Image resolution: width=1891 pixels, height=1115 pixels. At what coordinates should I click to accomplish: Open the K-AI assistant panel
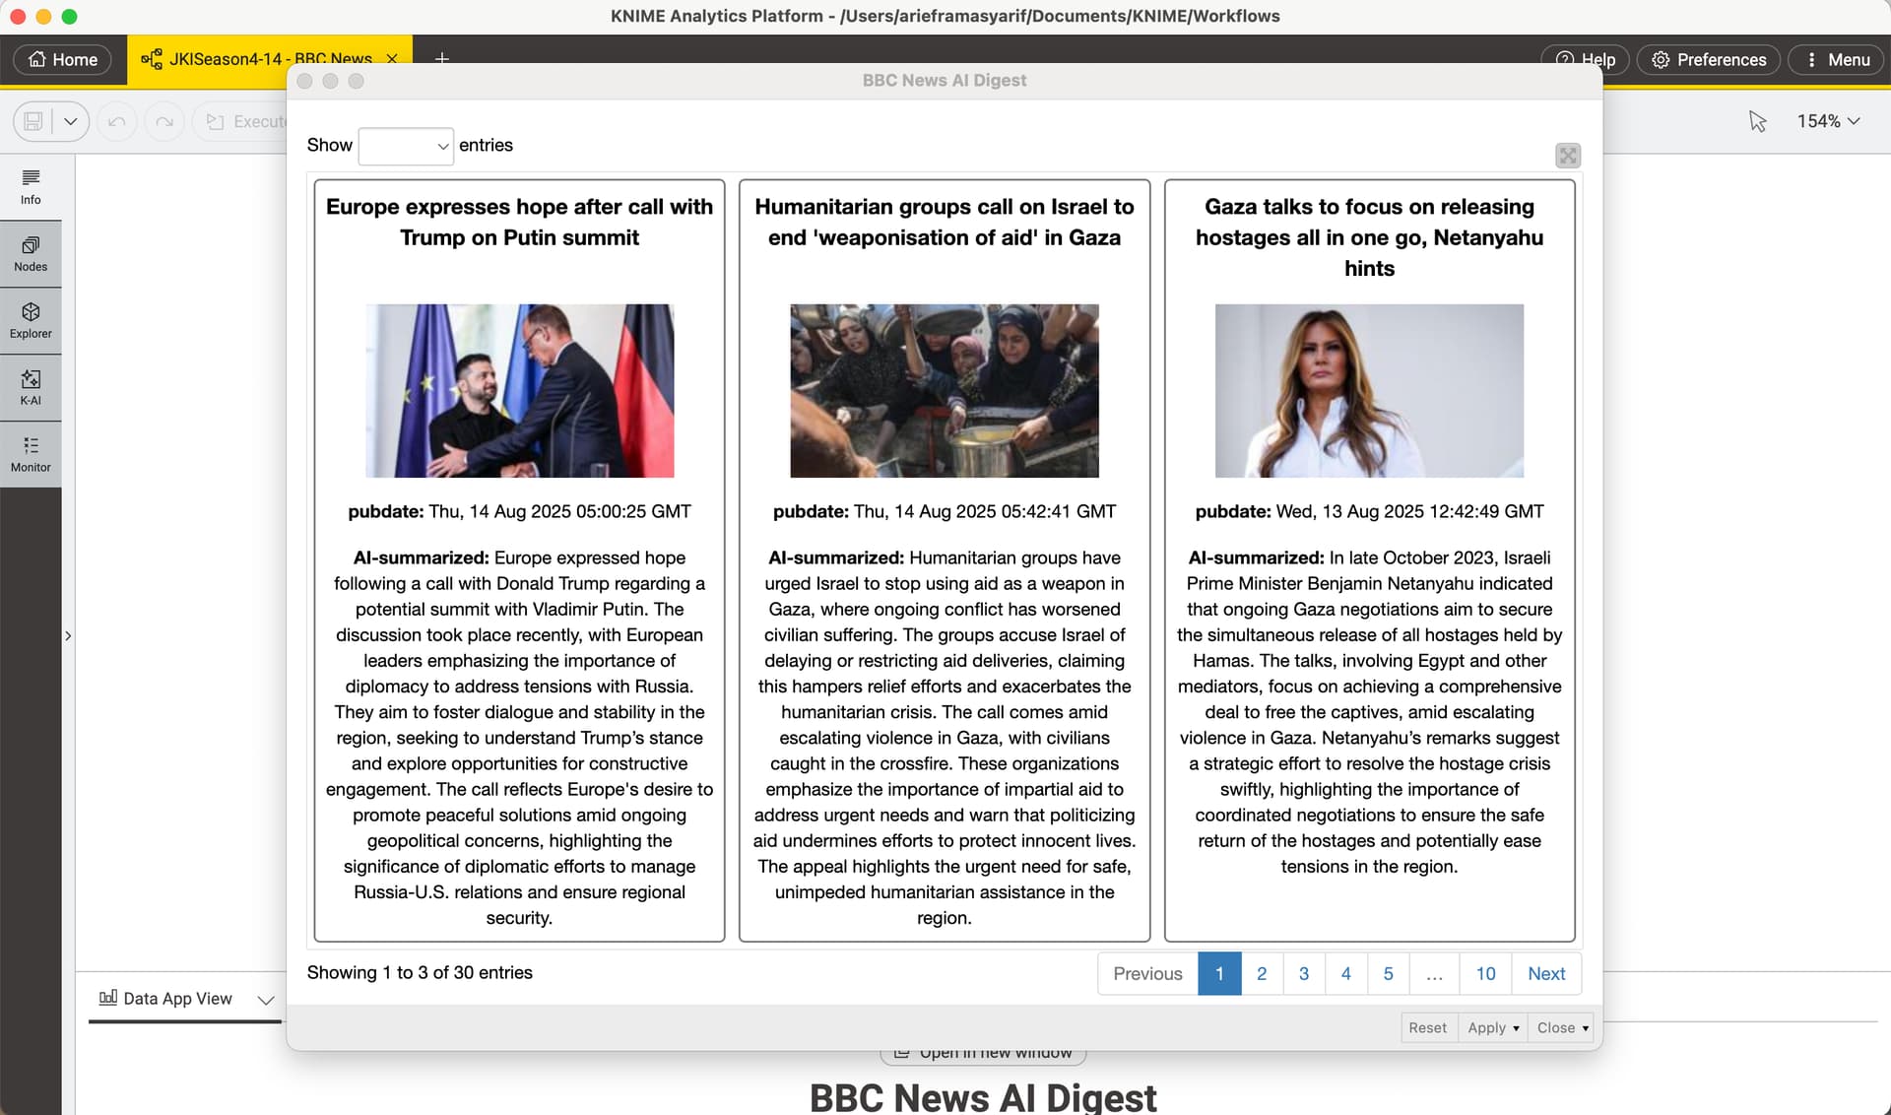coord(31,387)
